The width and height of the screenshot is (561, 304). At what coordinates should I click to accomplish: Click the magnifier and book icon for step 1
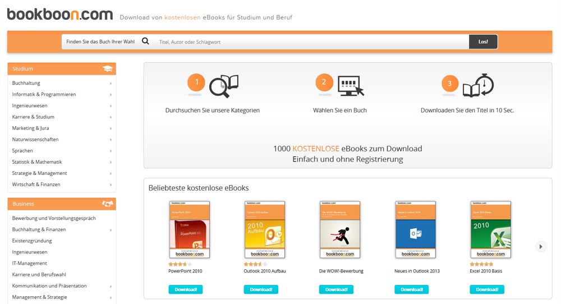coord(223,86)
